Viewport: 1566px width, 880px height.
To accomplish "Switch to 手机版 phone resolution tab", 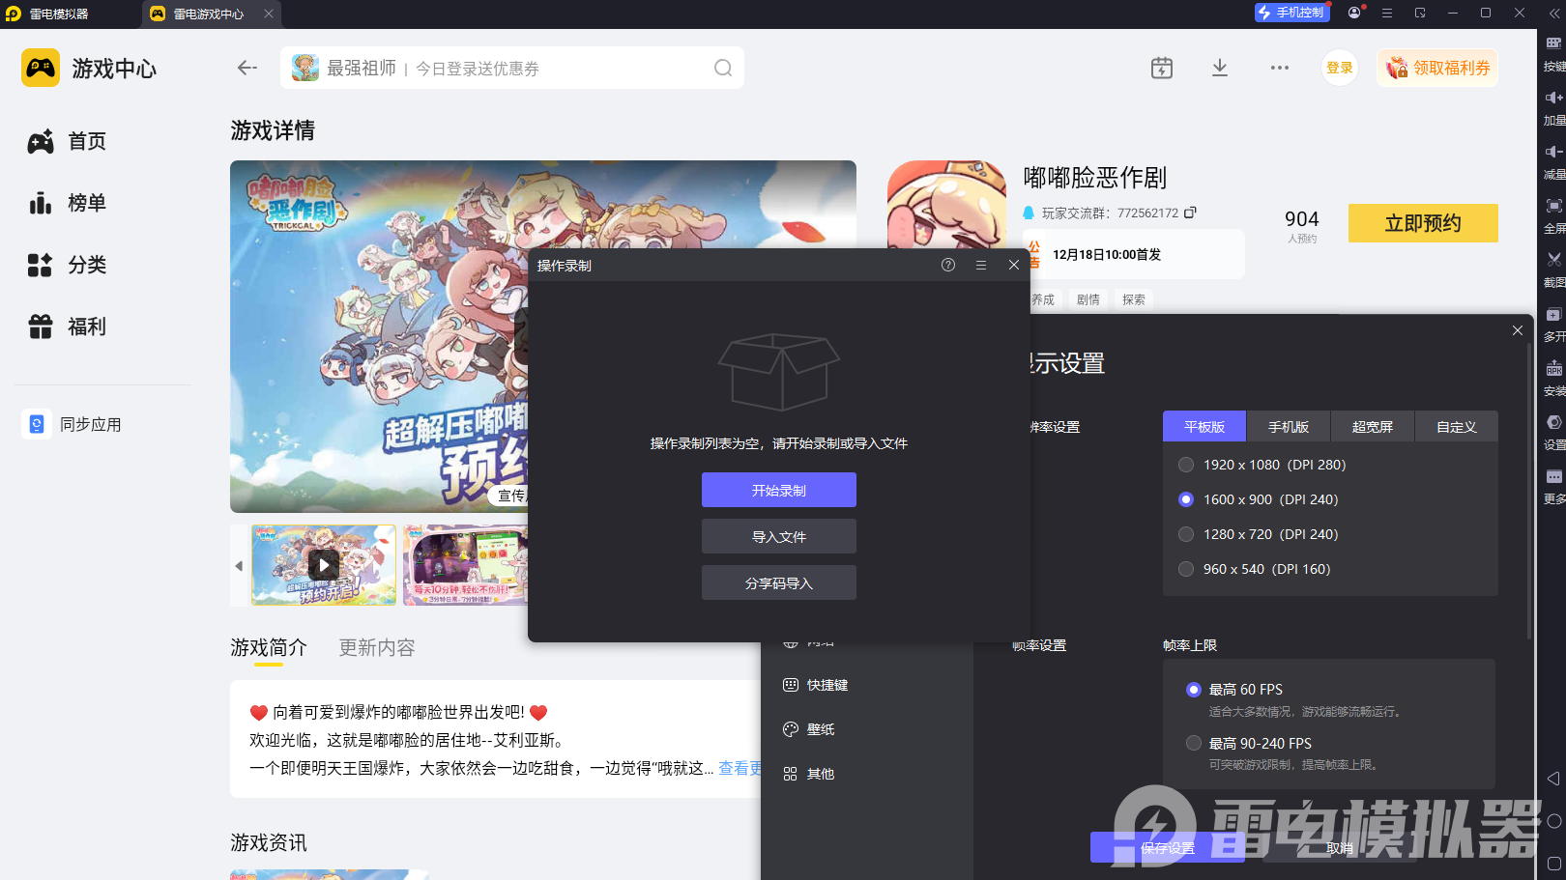I will coord(1289,427).
